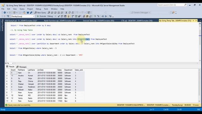Image resolution: width=202 pixels, height=114 pixels.
Task: Switch output to Results to Grid
Action: point(87,16)
